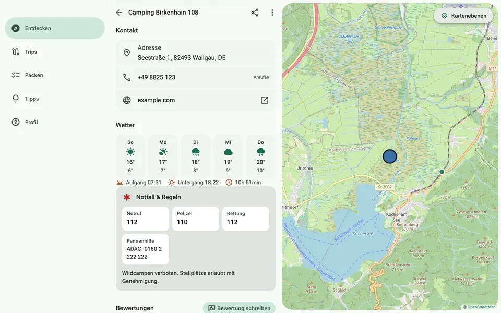Click the Notruf 112 emergency card

[x=146, y=219]
